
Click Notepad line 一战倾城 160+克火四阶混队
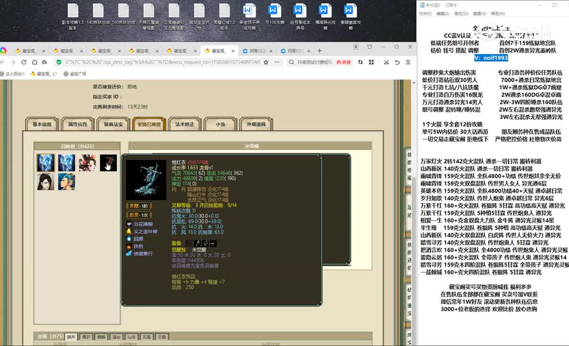point(481,272)
